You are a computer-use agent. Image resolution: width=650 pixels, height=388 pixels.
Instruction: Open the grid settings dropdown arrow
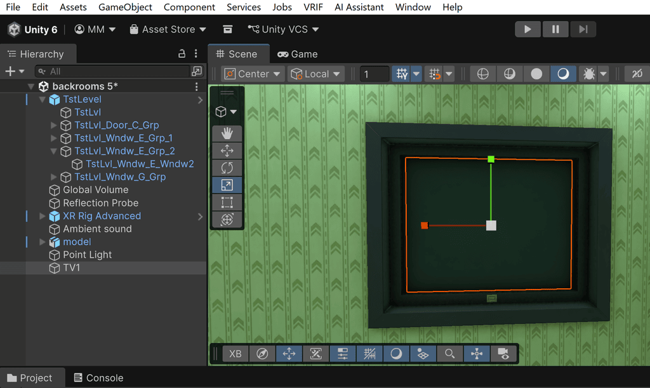point(416,74)
